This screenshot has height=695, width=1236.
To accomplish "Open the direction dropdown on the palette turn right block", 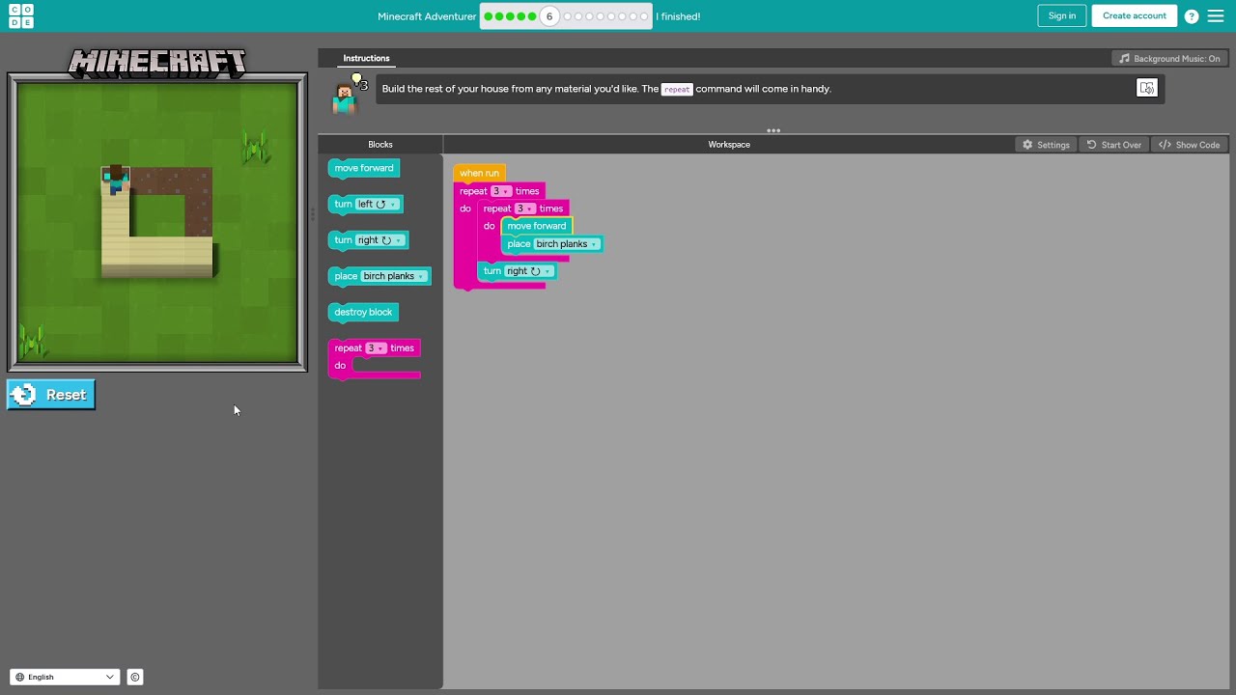I will coord(380,240).
